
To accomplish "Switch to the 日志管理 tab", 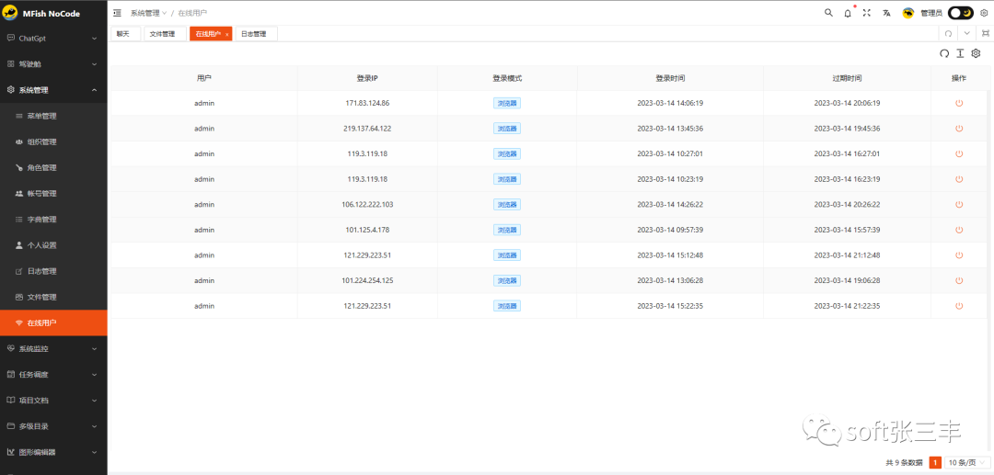I will [256, 34].
